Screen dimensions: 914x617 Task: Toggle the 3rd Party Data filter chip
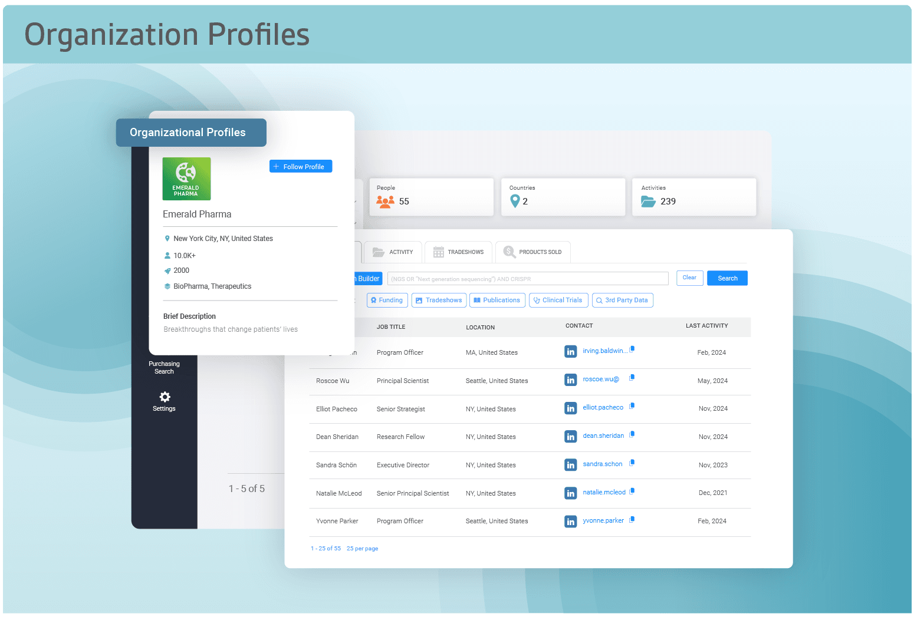pos(622,300)
